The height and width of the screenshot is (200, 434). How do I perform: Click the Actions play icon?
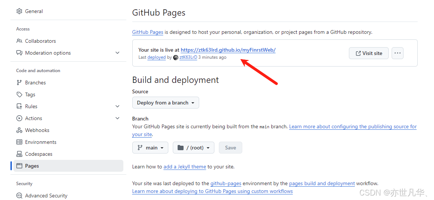(19, 118)
